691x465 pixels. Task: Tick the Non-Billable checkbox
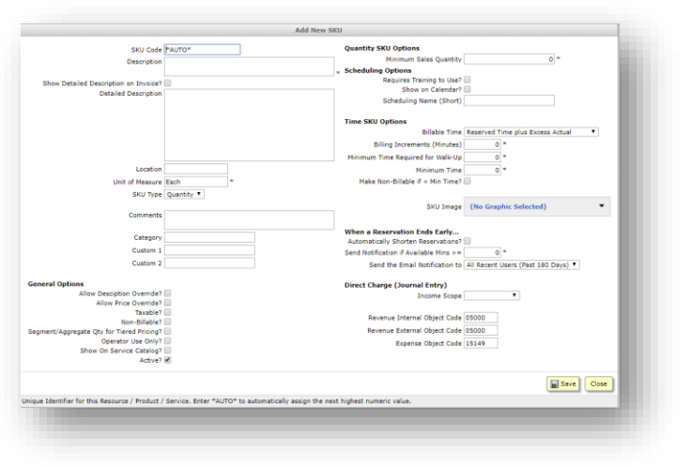coord(168,322)
